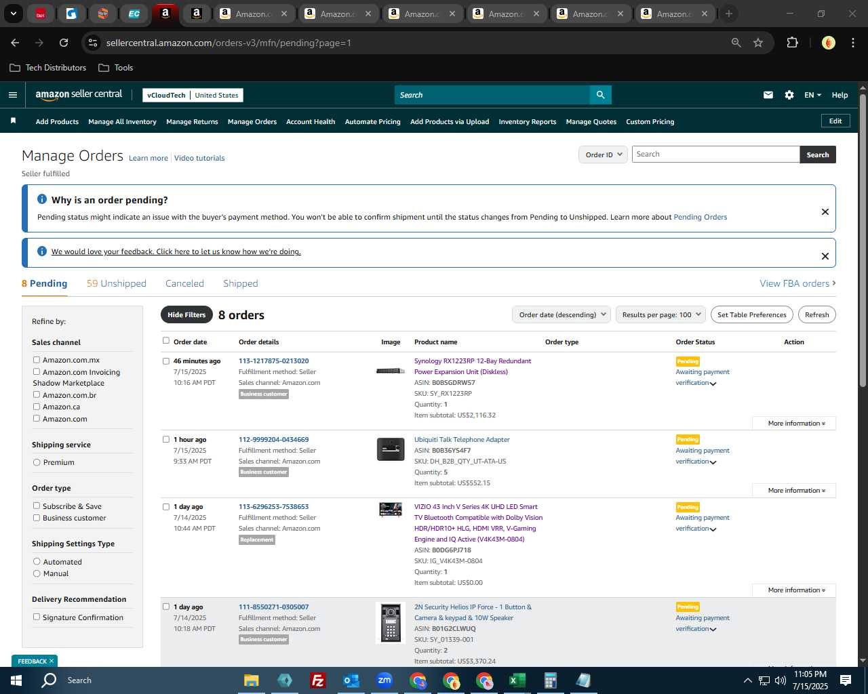Tick the Amazon.ca checkbox

[37, 407]
